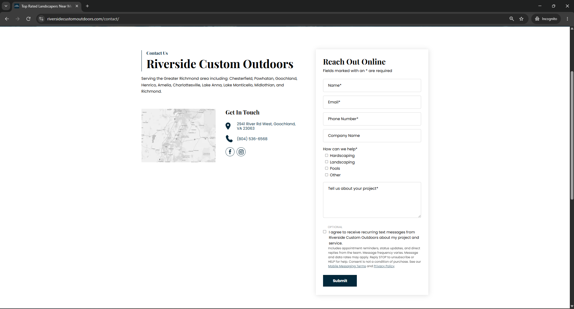574x309 pixels.
Task: Click the Reach Out Online heading
Action: 354,62
